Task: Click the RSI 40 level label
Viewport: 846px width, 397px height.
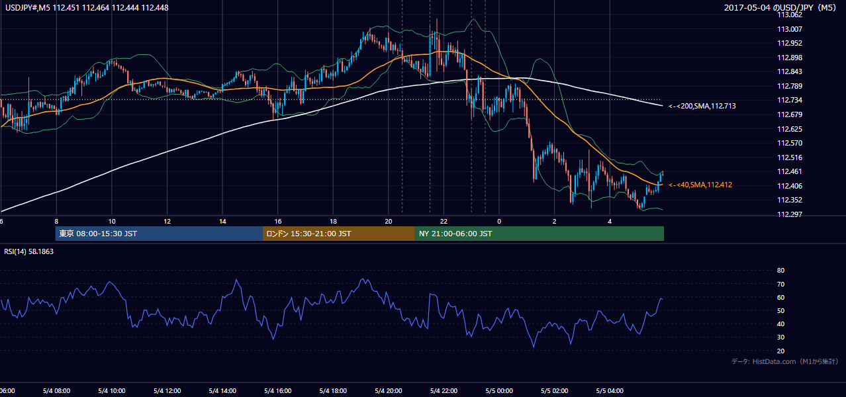Action: pyautogui.click(x=780, y=324)
